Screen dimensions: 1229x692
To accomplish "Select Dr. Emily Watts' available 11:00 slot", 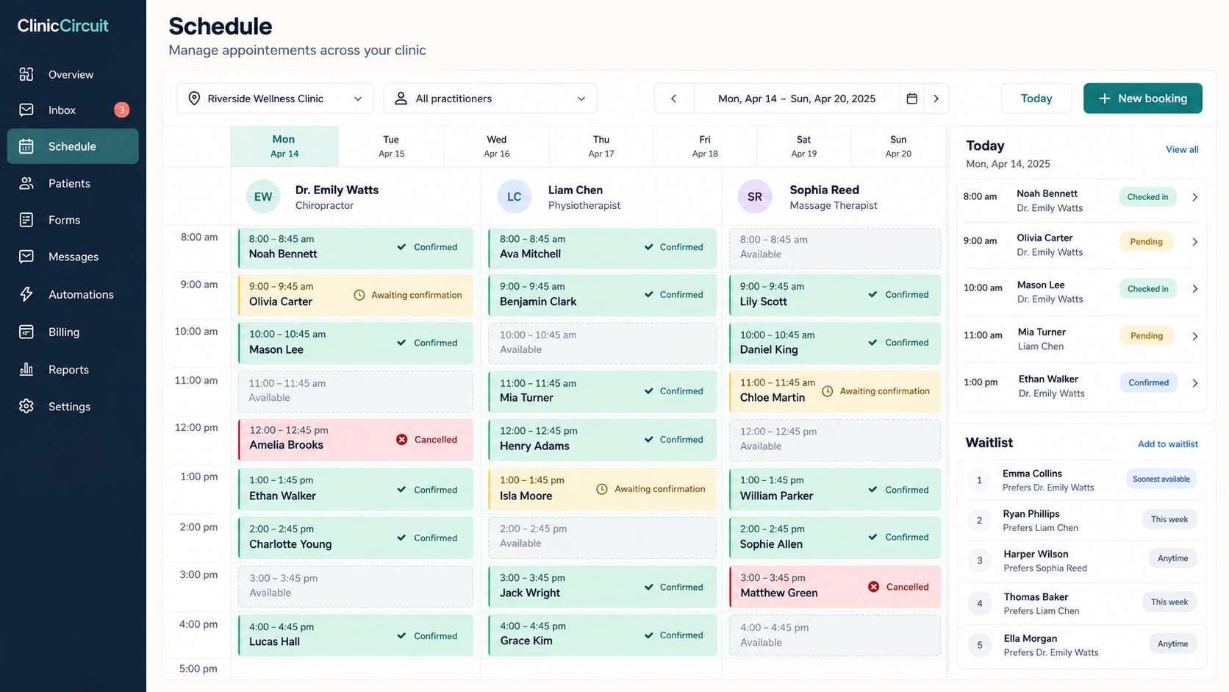I will click(356, 391).
